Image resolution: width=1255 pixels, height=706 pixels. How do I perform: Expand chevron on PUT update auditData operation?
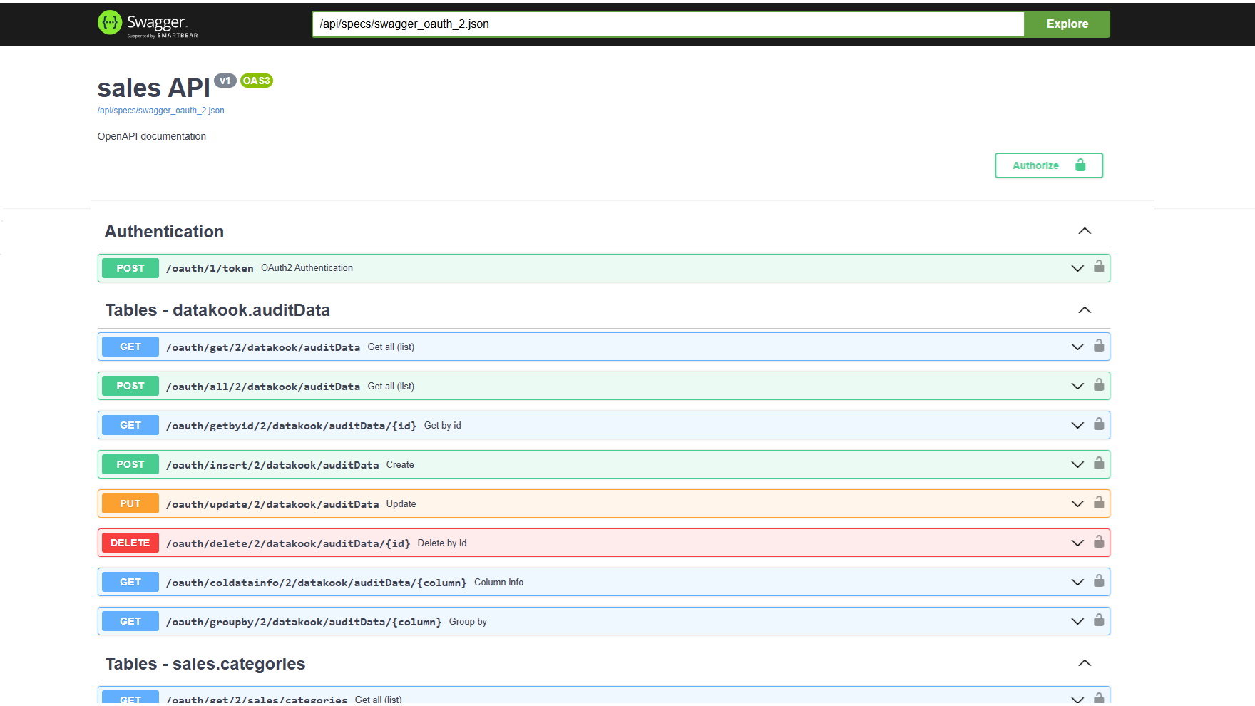click(1077, 503)
